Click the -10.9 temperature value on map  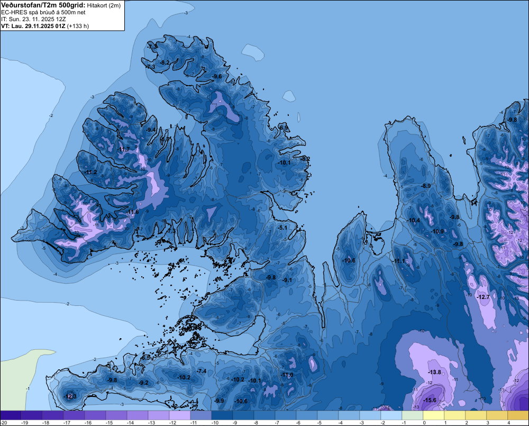click(x=437, y=232)
